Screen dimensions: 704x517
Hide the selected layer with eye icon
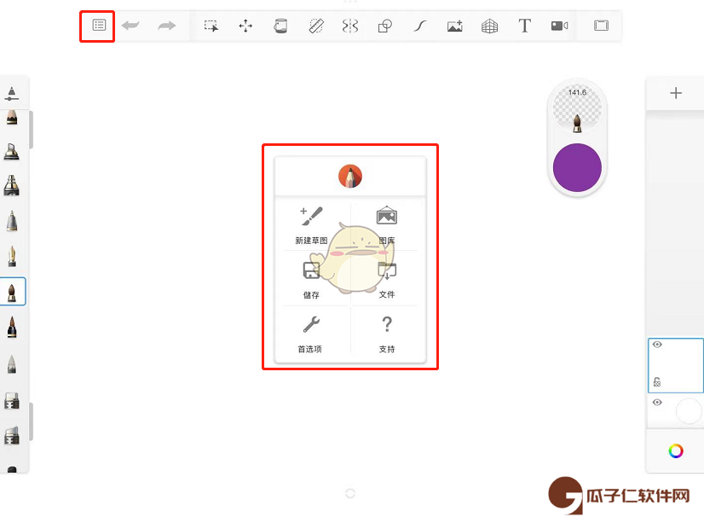[x=657, y=345]
